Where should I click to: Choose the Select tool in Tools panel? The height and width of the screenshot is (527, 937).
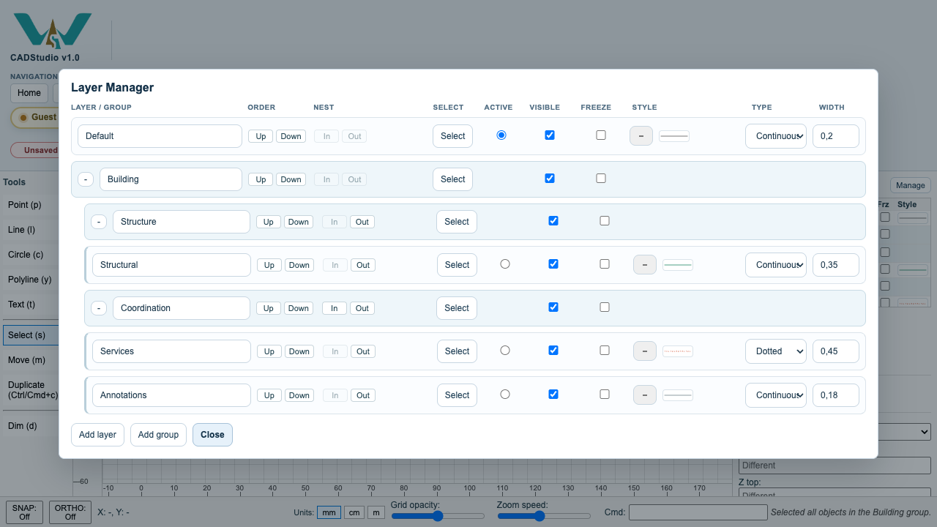pos(31,335)
